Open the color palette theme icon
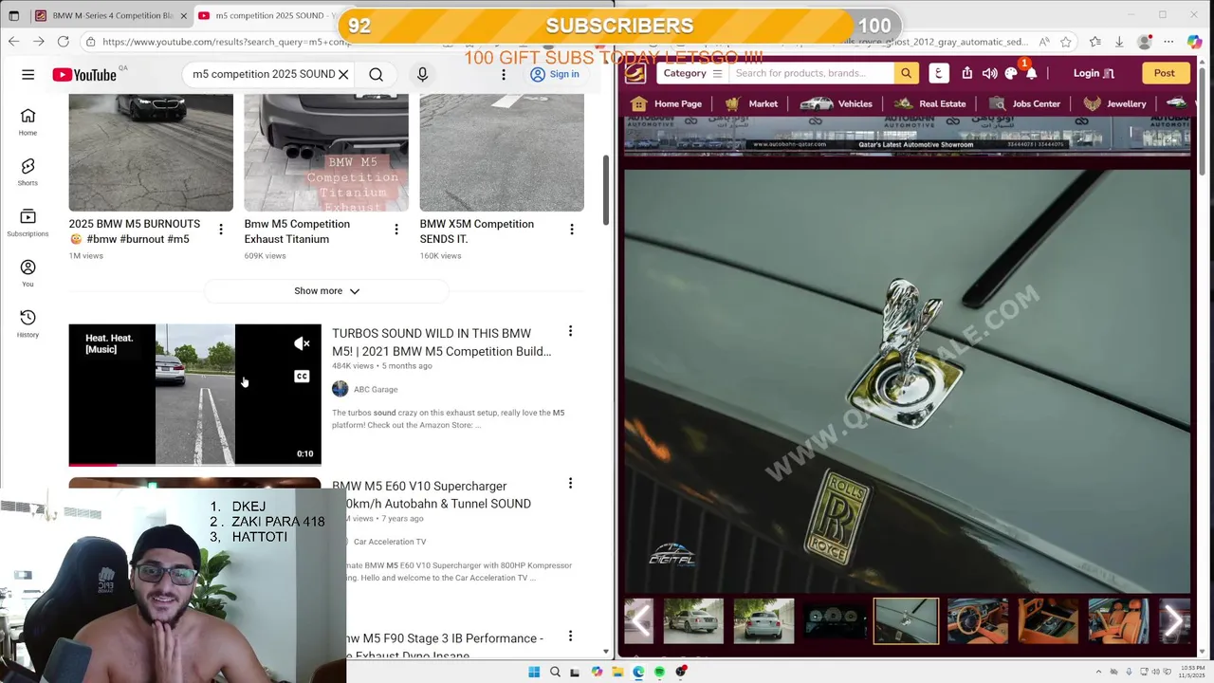The width and height of the screenshot is (1214, 683). click(1011, 73)
